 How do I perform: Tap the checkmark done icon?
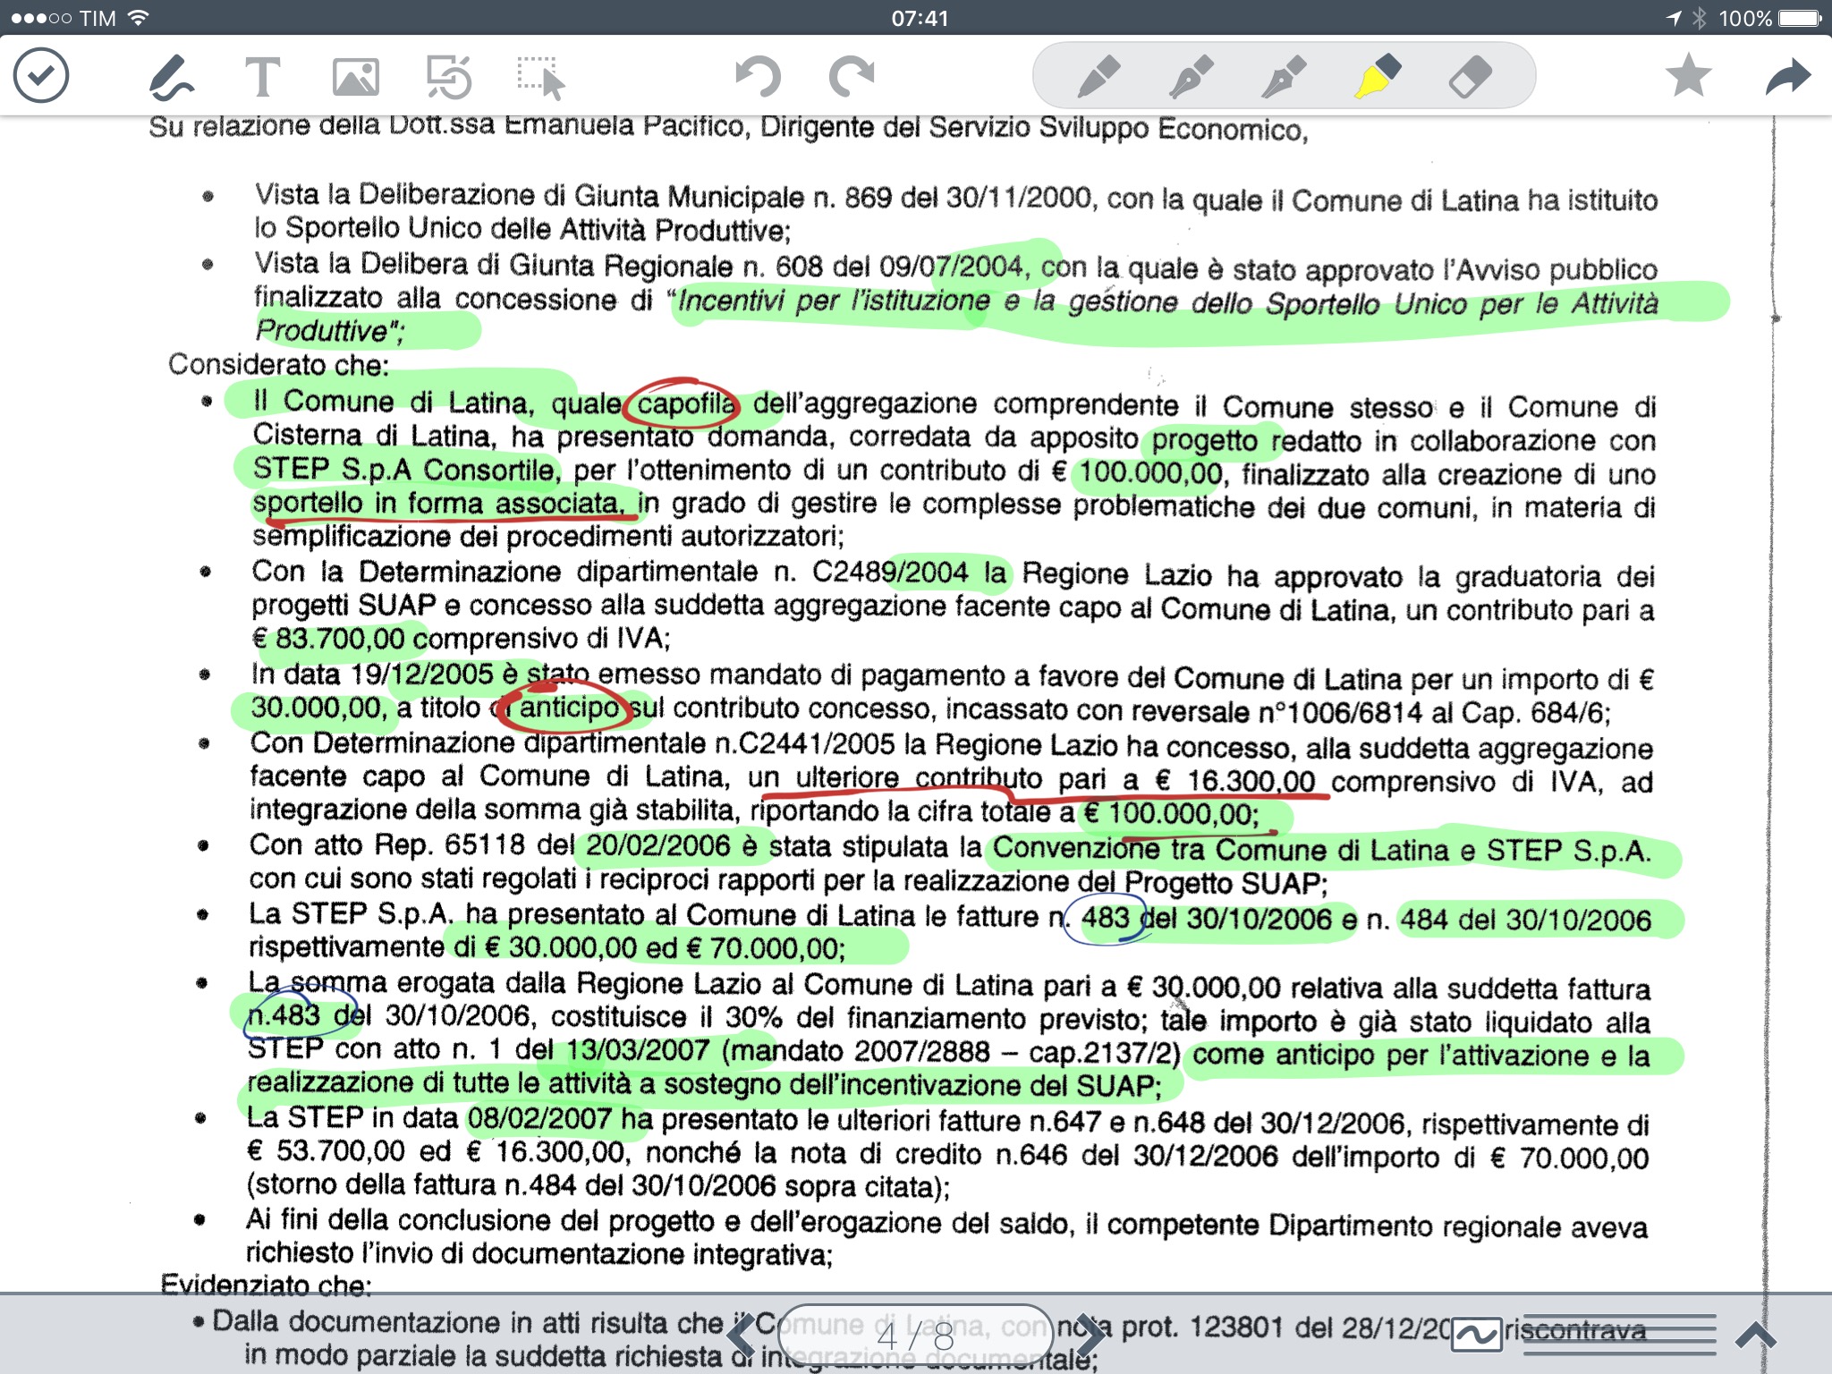pos(41,75)
